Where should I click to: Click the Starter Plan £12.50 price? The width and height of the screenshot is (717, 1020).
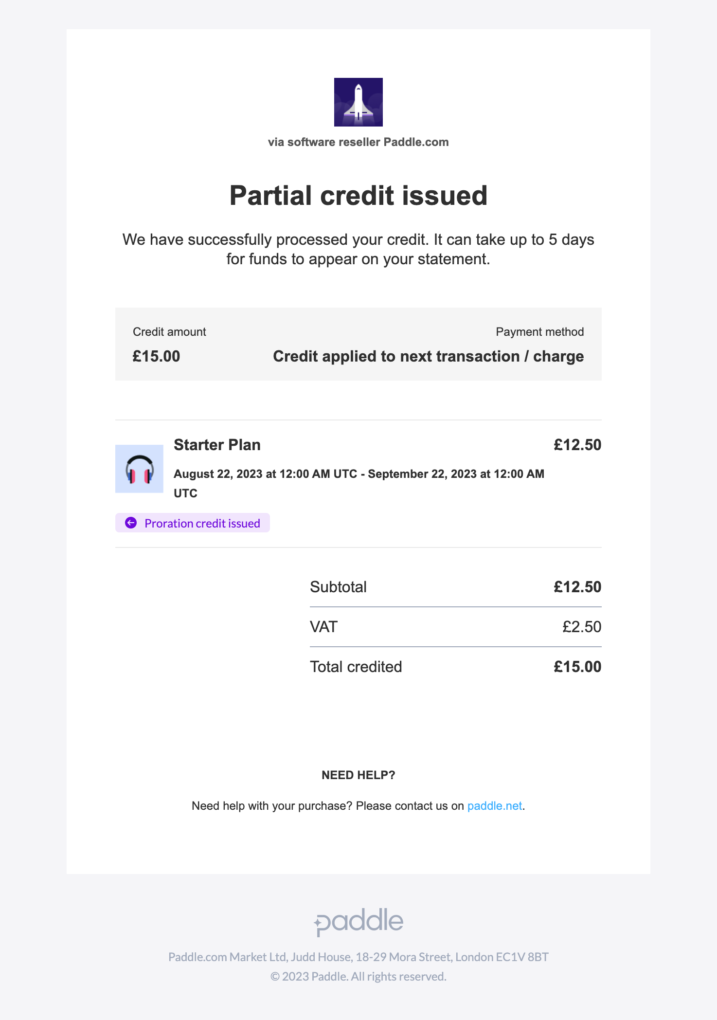click(x=577, y=445)
